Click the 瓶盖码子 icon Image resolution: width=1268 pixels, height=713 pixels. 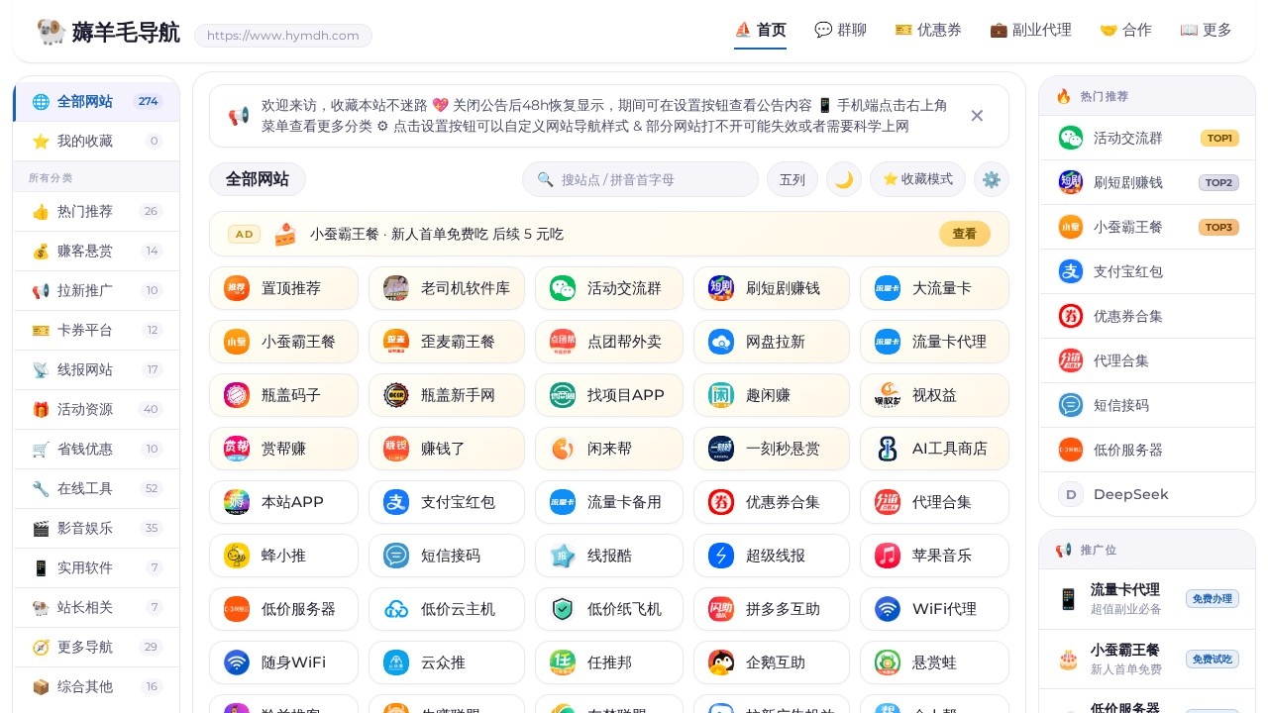237,395
